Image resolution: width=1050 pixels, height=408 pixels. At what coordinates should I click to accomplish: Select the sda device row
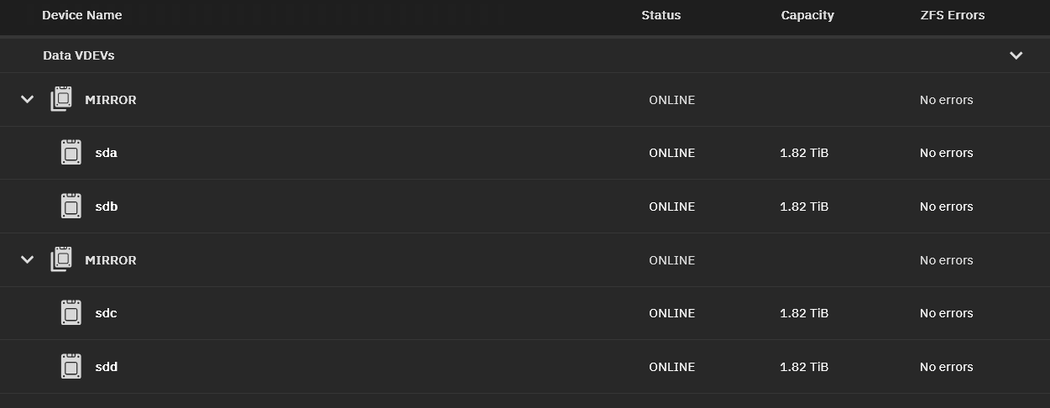[525, 153]
